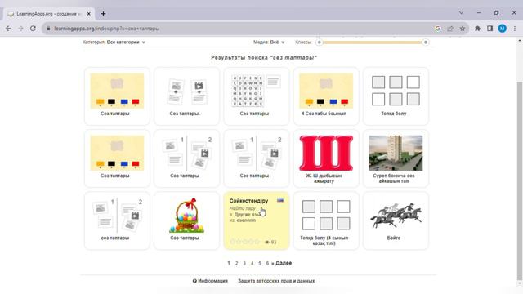Open the Категория Все категории dropdown

point(114,42)
